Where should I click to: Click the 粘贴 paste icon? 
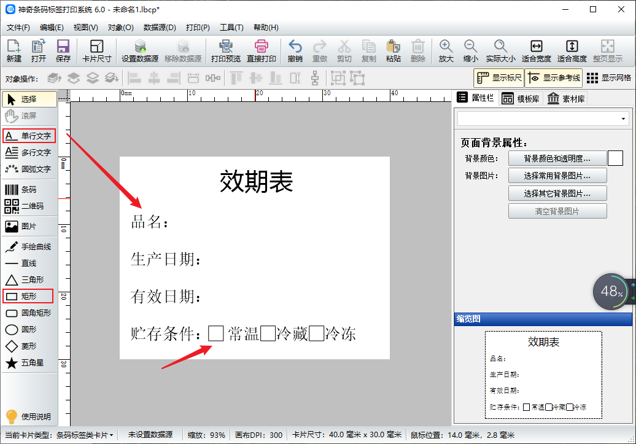click(394, 51)
